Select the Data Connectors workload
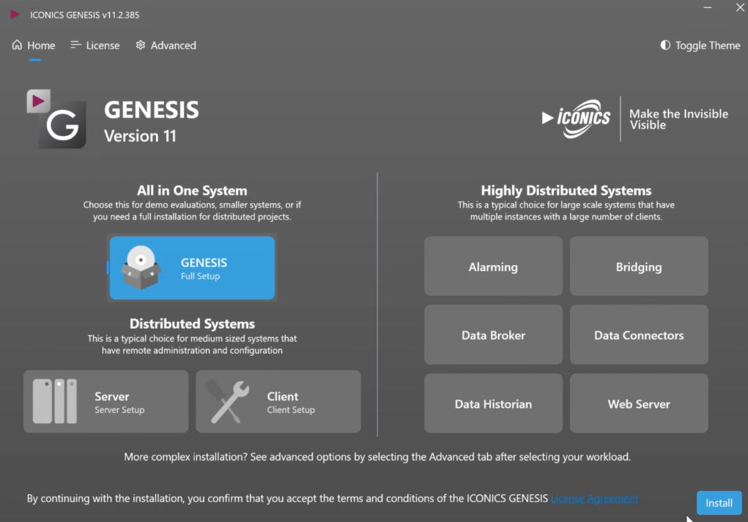Image resolution: width=748 pixels, height=522 pixels. tap(639, 335)
